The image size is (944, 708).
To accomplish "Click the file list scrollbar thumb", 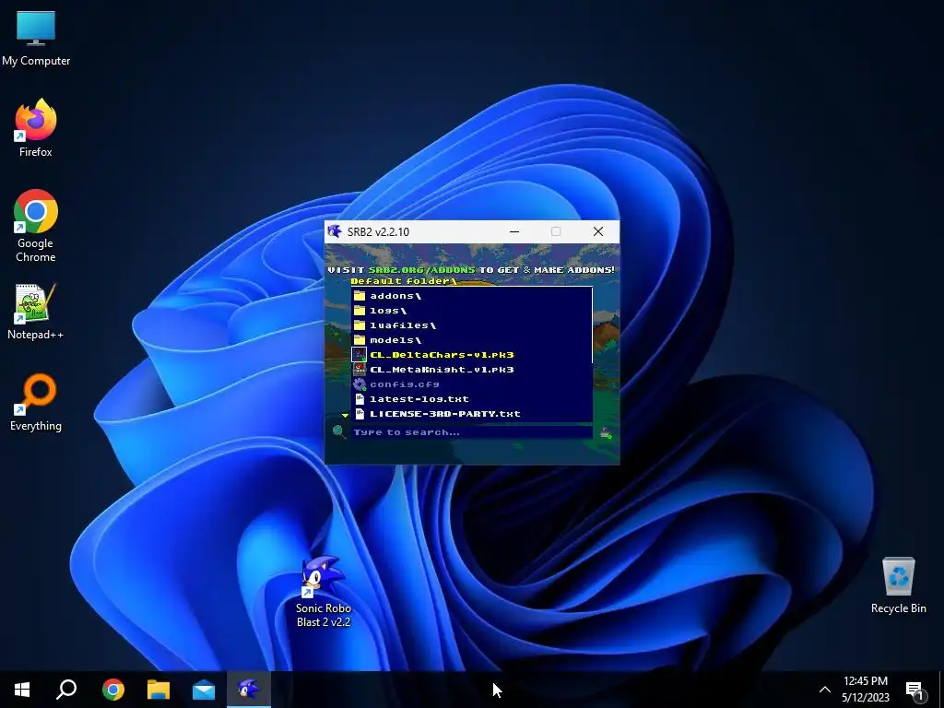I will tap(593, 325).
